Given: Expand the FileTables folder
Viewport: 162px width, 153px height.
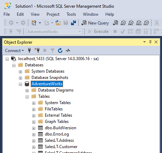Looking at the screenshot, I should click(x=34, y=109).
